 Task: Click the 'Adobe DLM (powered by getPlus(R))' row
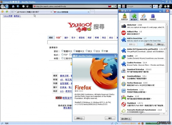tap(143, 50)
